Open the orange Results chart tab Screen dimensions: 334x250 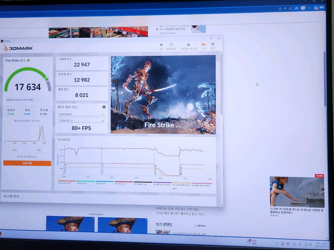click(x=204, y=46)
